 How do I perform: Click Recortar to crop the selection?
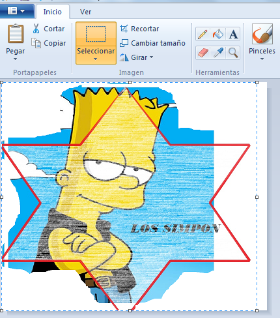(x=139, y=29)
